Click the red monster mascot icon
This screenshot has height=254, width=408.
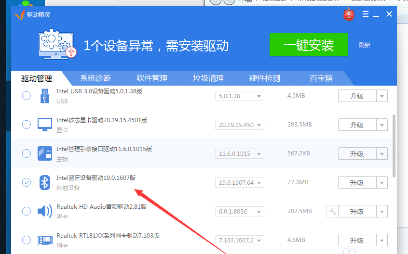349,14
